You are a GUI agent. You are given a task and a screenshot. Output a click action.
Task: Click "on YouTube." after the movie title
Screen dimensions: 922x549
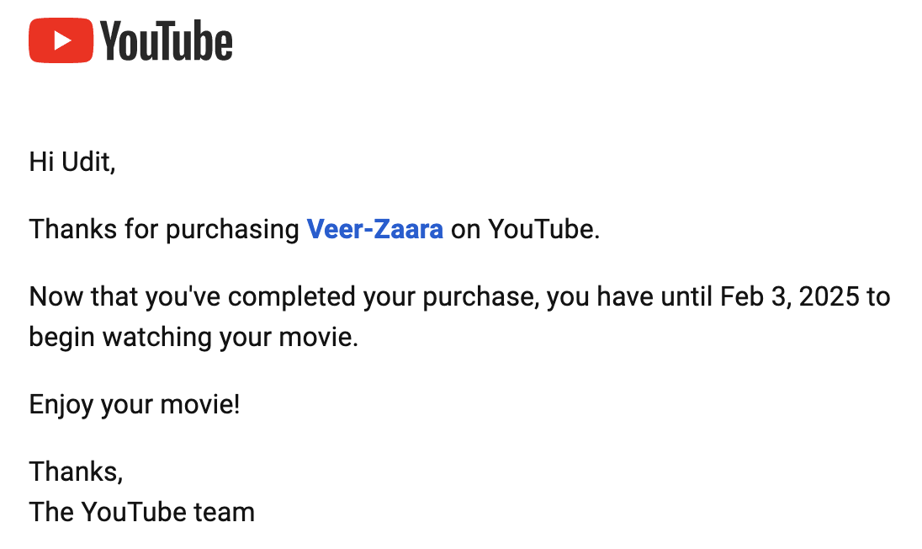tap(526, 229)
